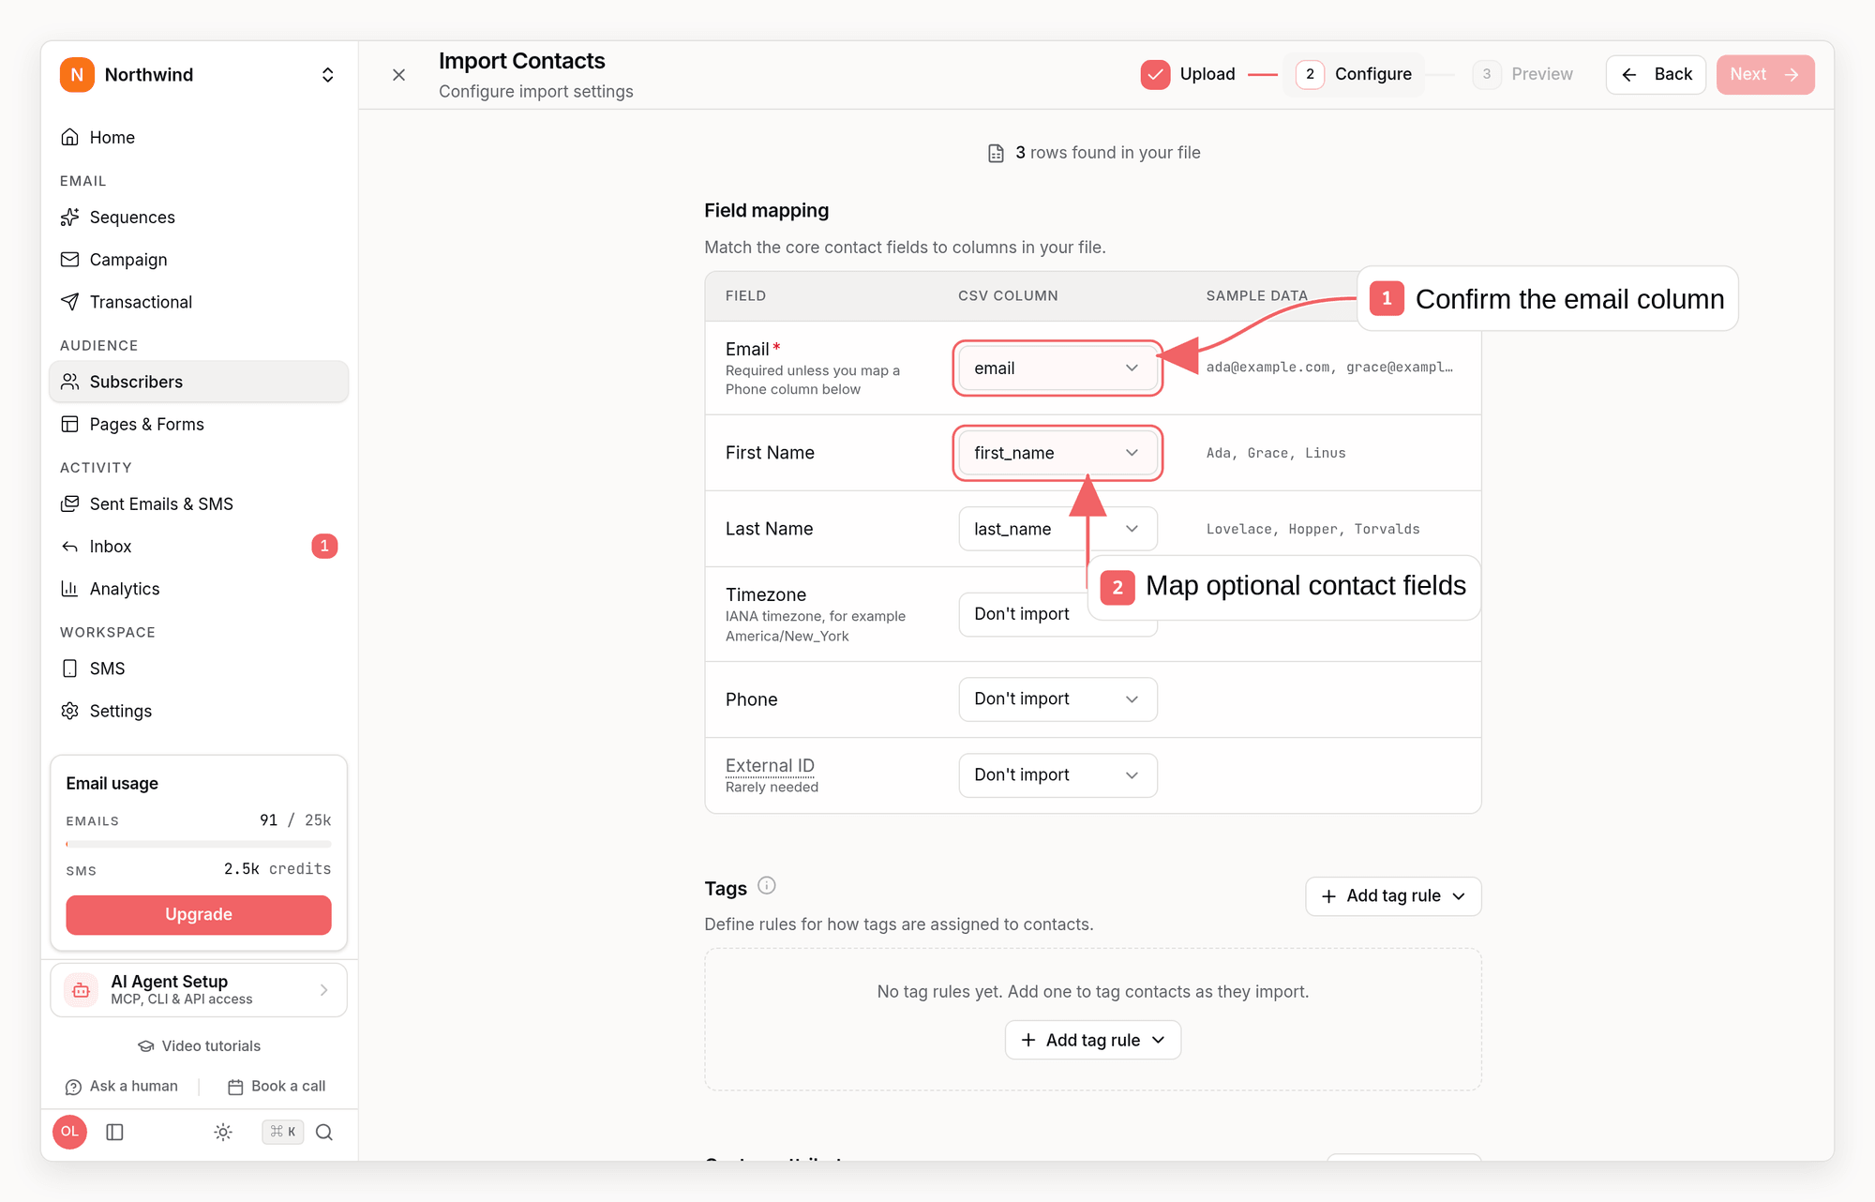Open the Inbox
Image resolution: width=1875 pixels, height=1202 pixels.
click(x=198, y=546)
